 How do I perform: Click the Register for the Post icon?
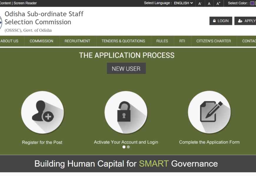coord(42,113)
